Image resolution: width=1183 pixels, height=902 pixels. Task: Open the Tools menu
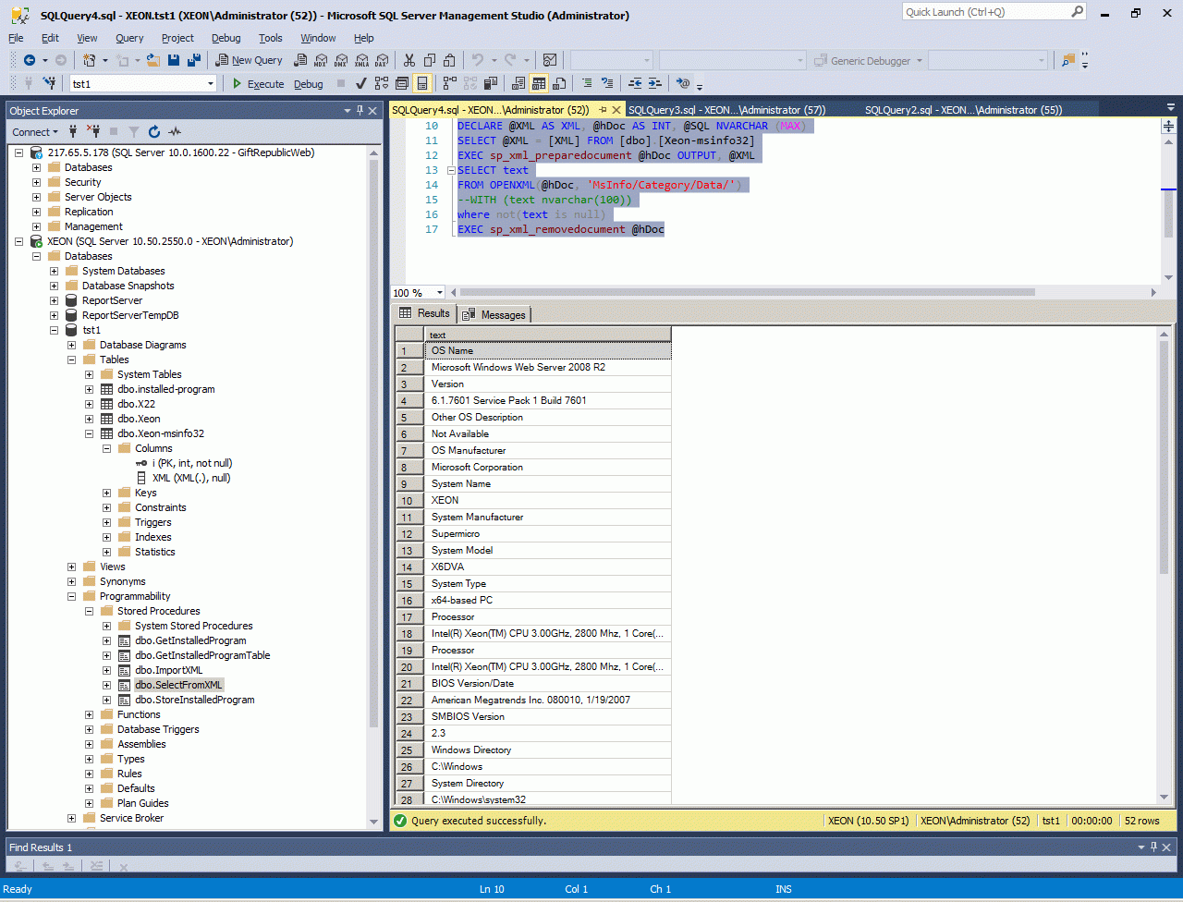tap(271, 38)
